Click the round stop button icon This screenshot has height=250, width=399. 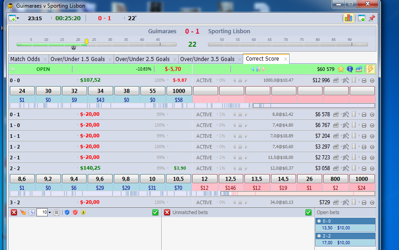56,212
